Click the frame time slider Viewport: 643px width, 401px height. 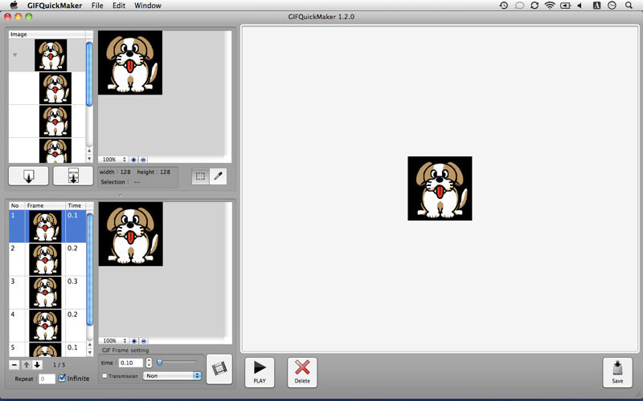point(177,363)
